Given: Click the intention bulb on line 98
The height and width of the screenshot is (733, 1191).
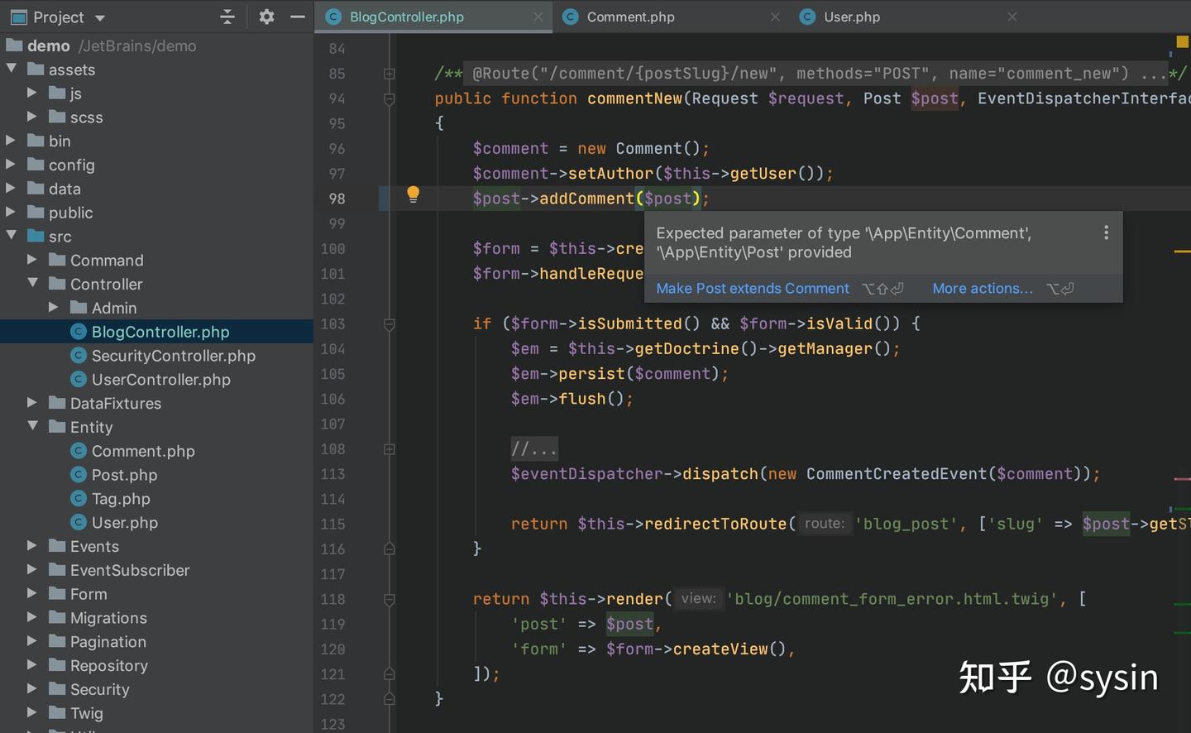Looking at the screenshot, I should coord(413,194).
